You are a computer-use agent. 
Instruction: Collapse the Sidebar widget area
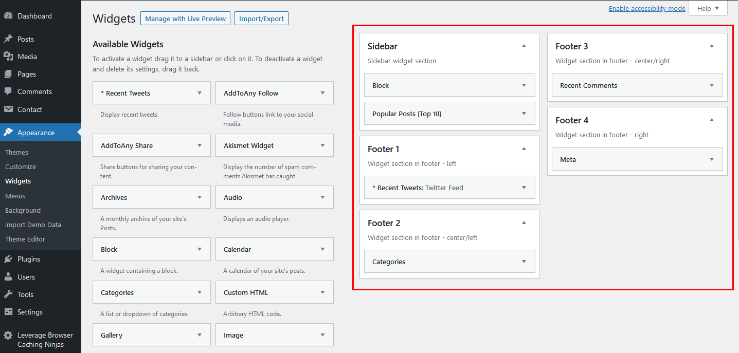click(x=524, y=46)
